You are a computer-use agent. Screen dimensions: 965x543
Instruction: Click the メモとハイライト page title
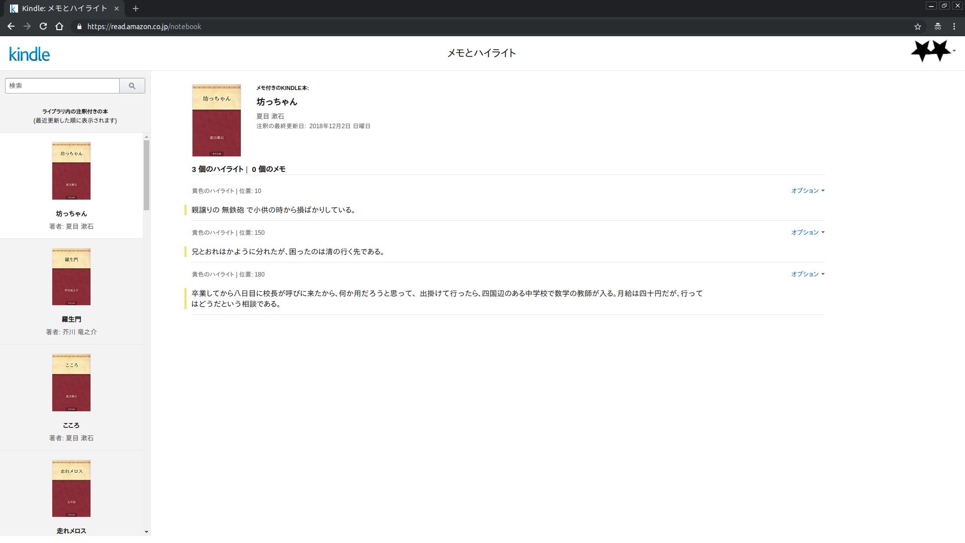(481, 53)
